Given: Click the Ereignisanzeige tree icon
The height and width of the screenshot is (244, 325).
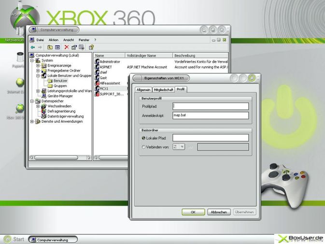Looking at the screenshot, I should tap(44, 66).
